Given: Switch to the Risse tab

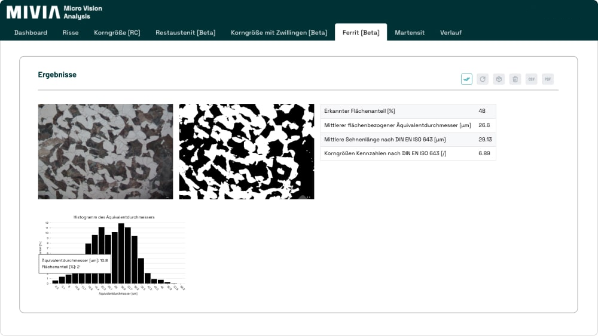Looking at the screenshot, I should coord(71,32).
